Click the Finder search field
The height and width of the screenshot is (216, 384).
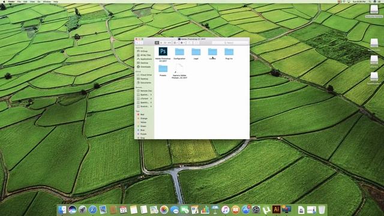[230, 43]
